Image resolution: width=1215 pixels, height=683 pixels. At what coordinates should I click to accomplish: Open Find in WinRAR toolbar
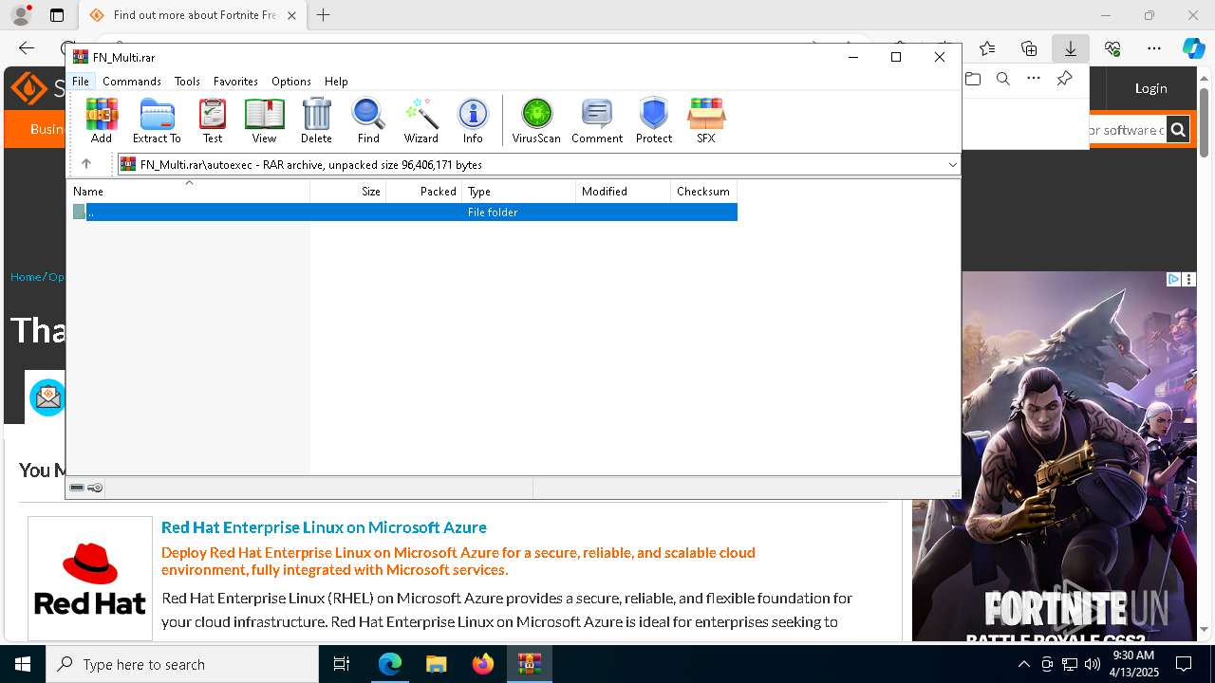click(x=368, y=120)
